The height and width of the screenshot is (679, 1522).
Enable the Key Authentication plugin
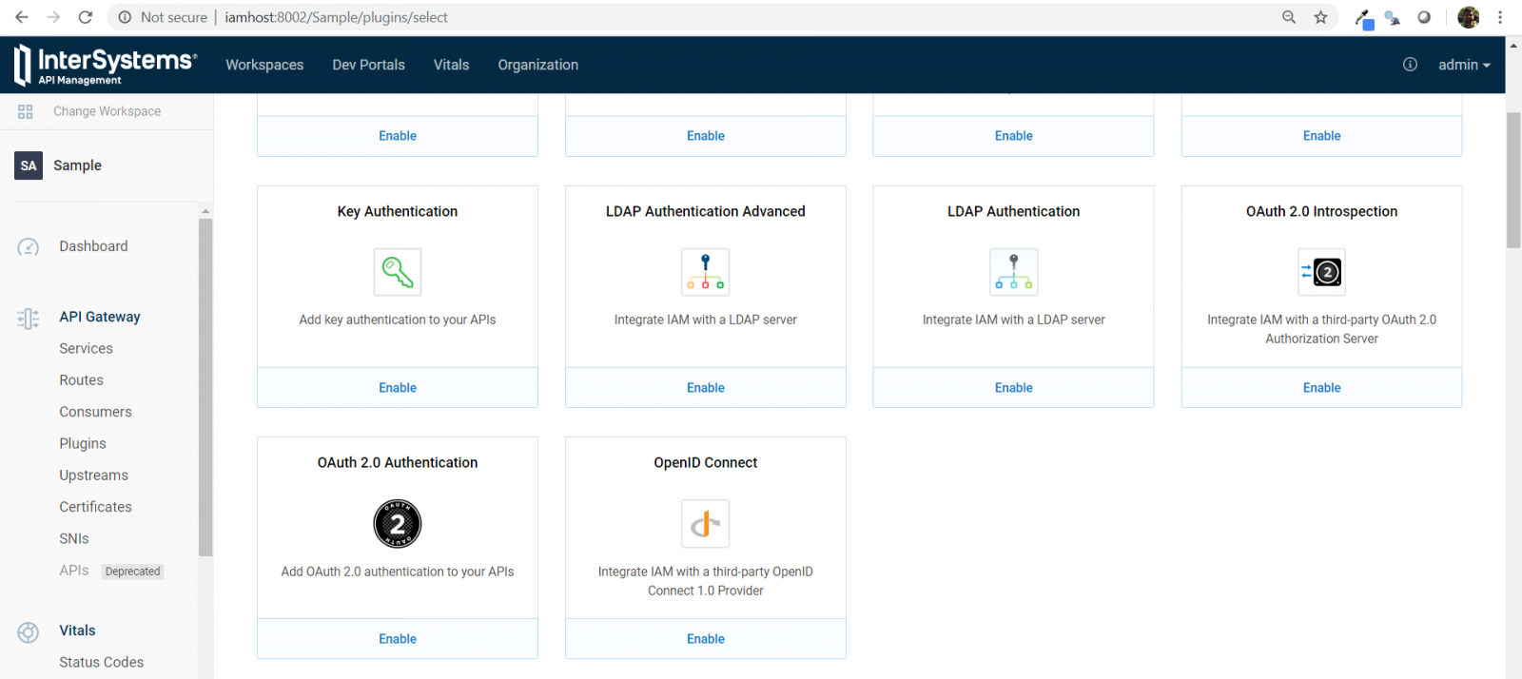pyautogui.click(x=398, y=388)
